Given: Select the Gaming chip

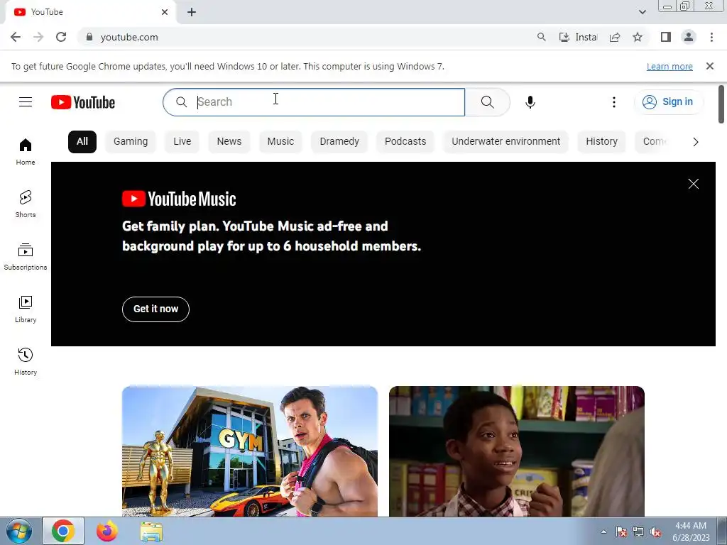Looking at the screenshot, I should point(131,141).
